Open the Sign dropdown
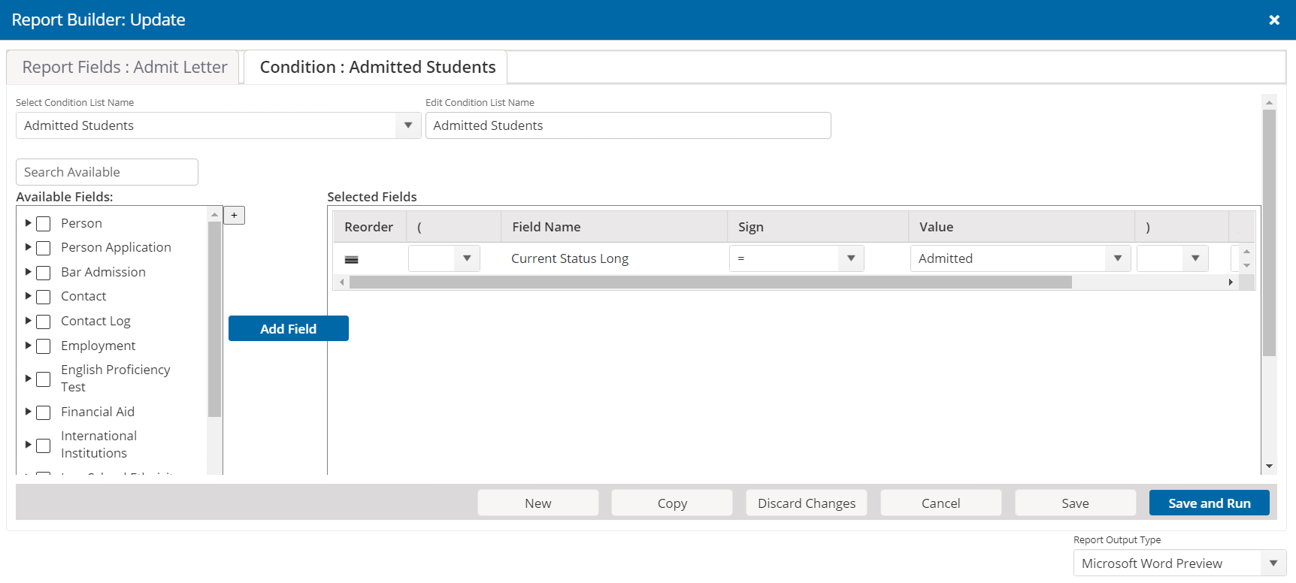Viewport: 1296px width, 583px height. pyautogui.click(x=797, y=258)
